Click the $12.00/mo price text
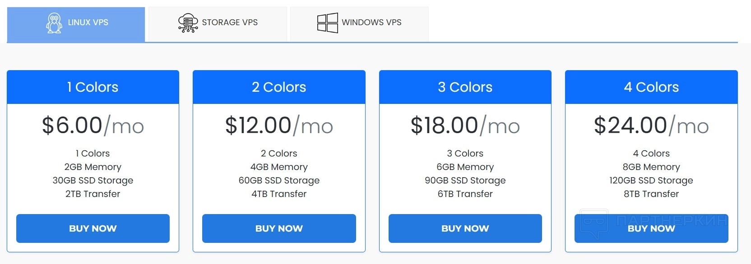The width and height of the screenshot is (751, 264). [279, 125]
